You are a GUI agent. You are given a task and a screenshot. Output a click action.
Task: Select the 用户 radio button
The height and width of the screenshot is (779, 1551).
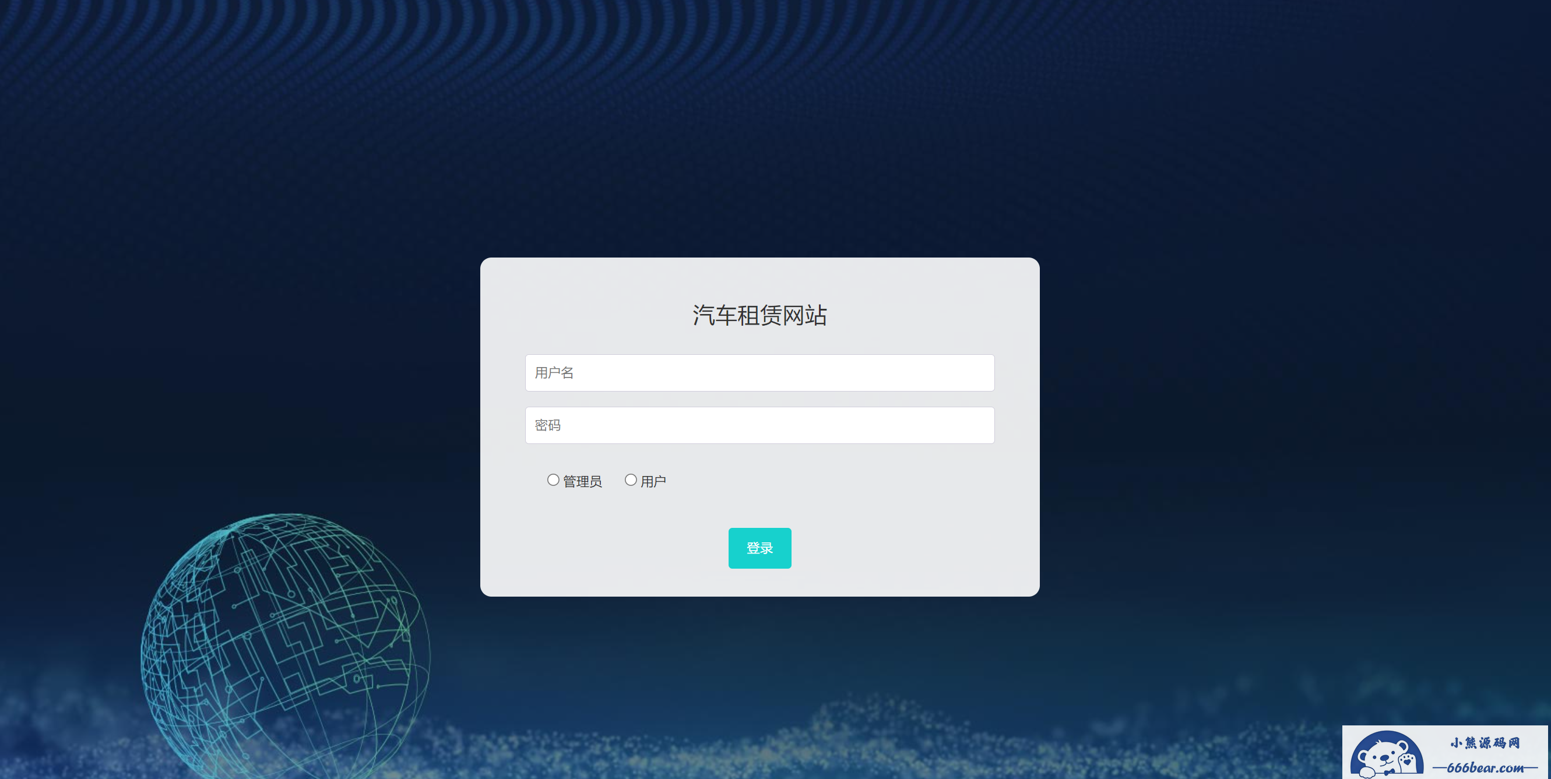[x=631, y=480]
